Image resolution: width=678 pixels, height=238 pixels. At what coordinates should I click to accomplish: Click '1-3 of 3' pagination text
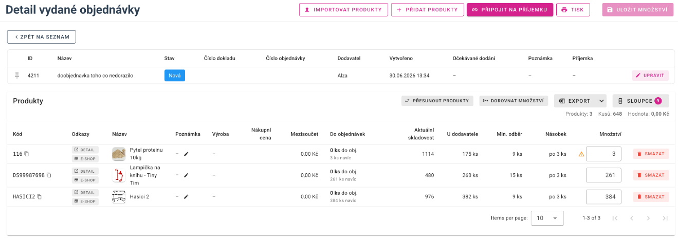click(591, 218)
